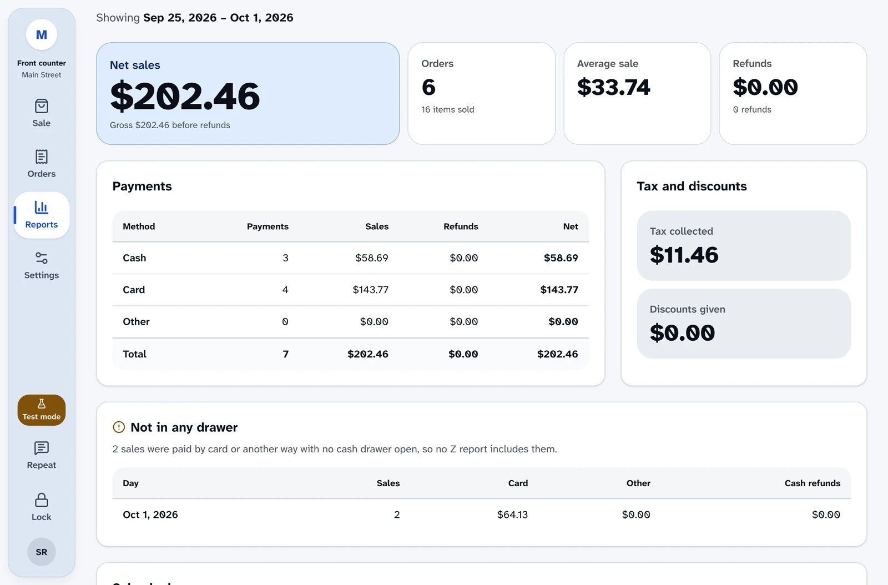Image resolution: width=888 pixels, height=585 pixels.
Task: Click the Front counter store name
Action: [42, 63]
